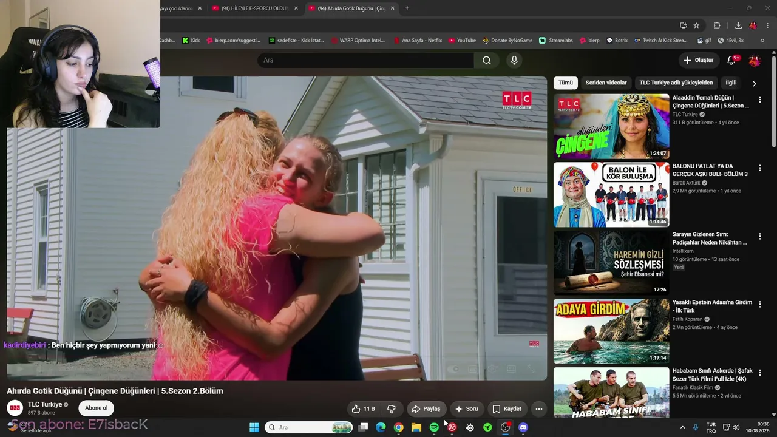Play the Adaya Girdim thumbnail
This screenshot has height=437, width=777.
click(611, 331)
